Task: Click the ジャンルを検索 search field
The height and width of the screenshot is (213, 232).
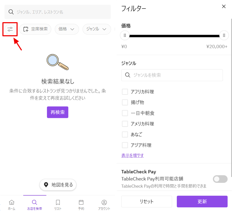Action: 172,75
